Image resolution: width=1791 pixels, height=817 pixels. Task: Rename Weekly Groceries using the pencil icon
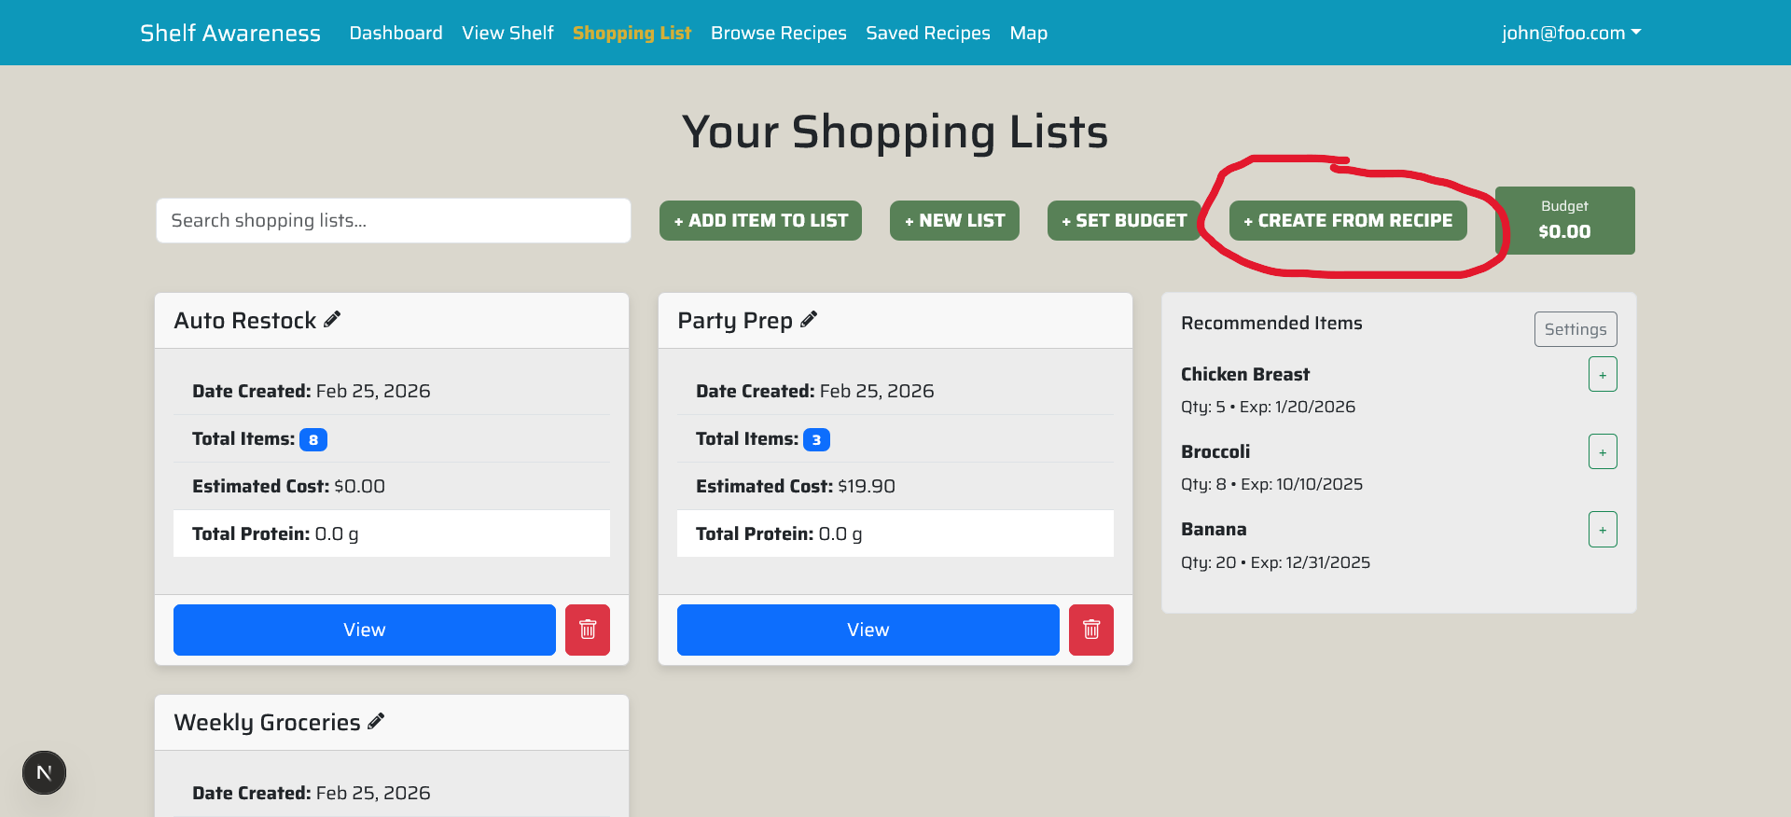point(376,722)
